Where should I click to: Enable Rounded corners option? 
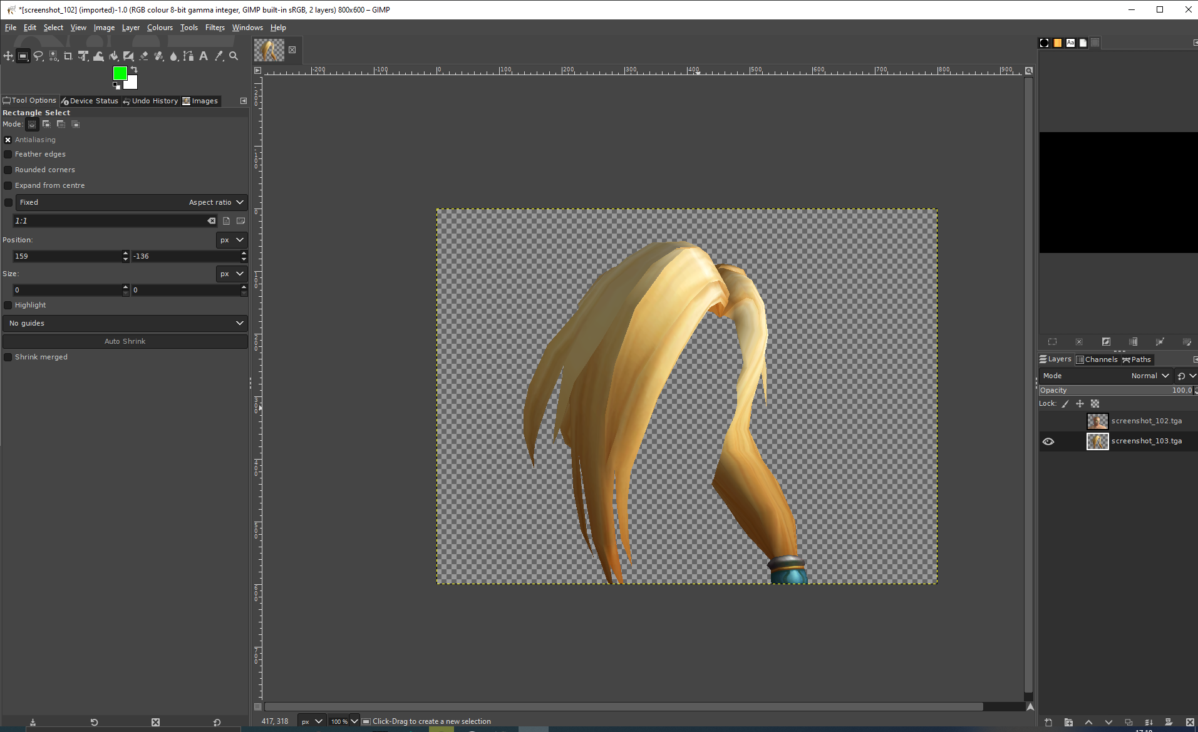(8, 170)
